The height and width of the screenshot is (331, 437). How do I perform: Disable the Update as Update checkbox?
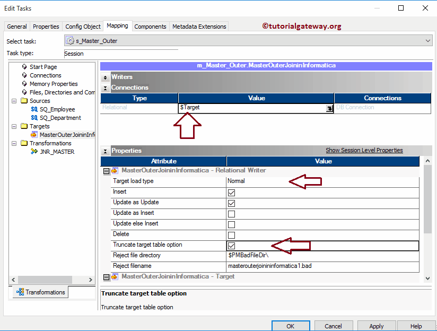click(231, 202)
